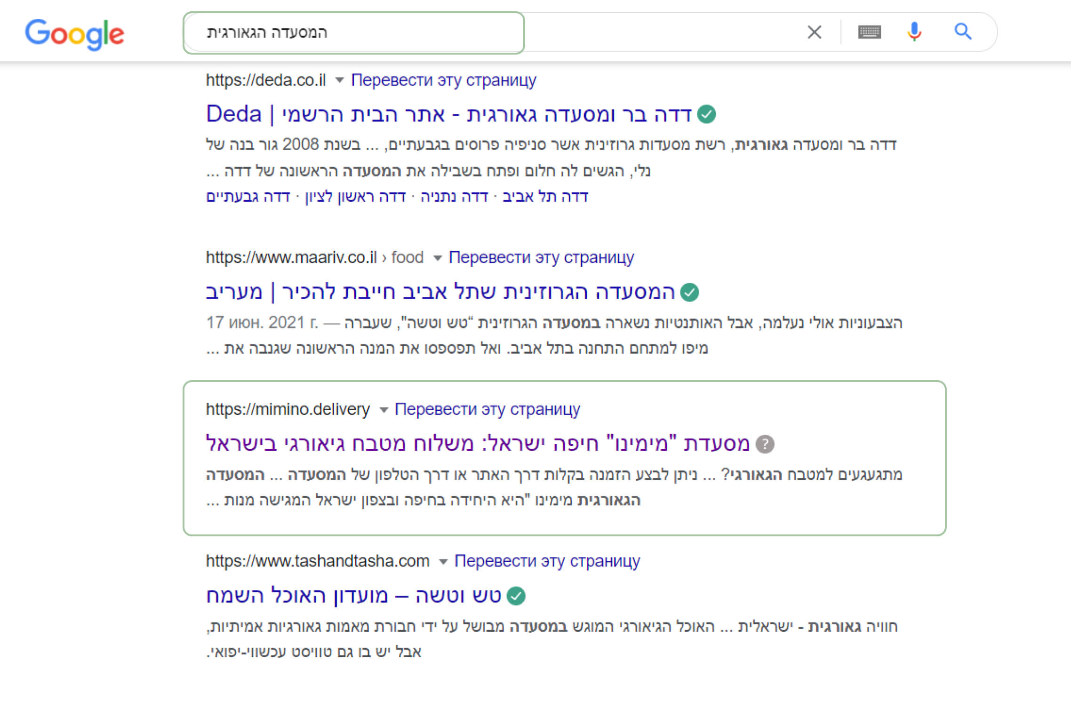This screenshot has width=1071, height=701.
Task: Clear the search query with X icon
Action: tap(814, 32)
